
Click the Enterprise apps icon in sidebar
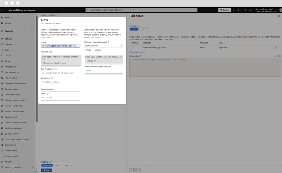(x=2, y=67)
